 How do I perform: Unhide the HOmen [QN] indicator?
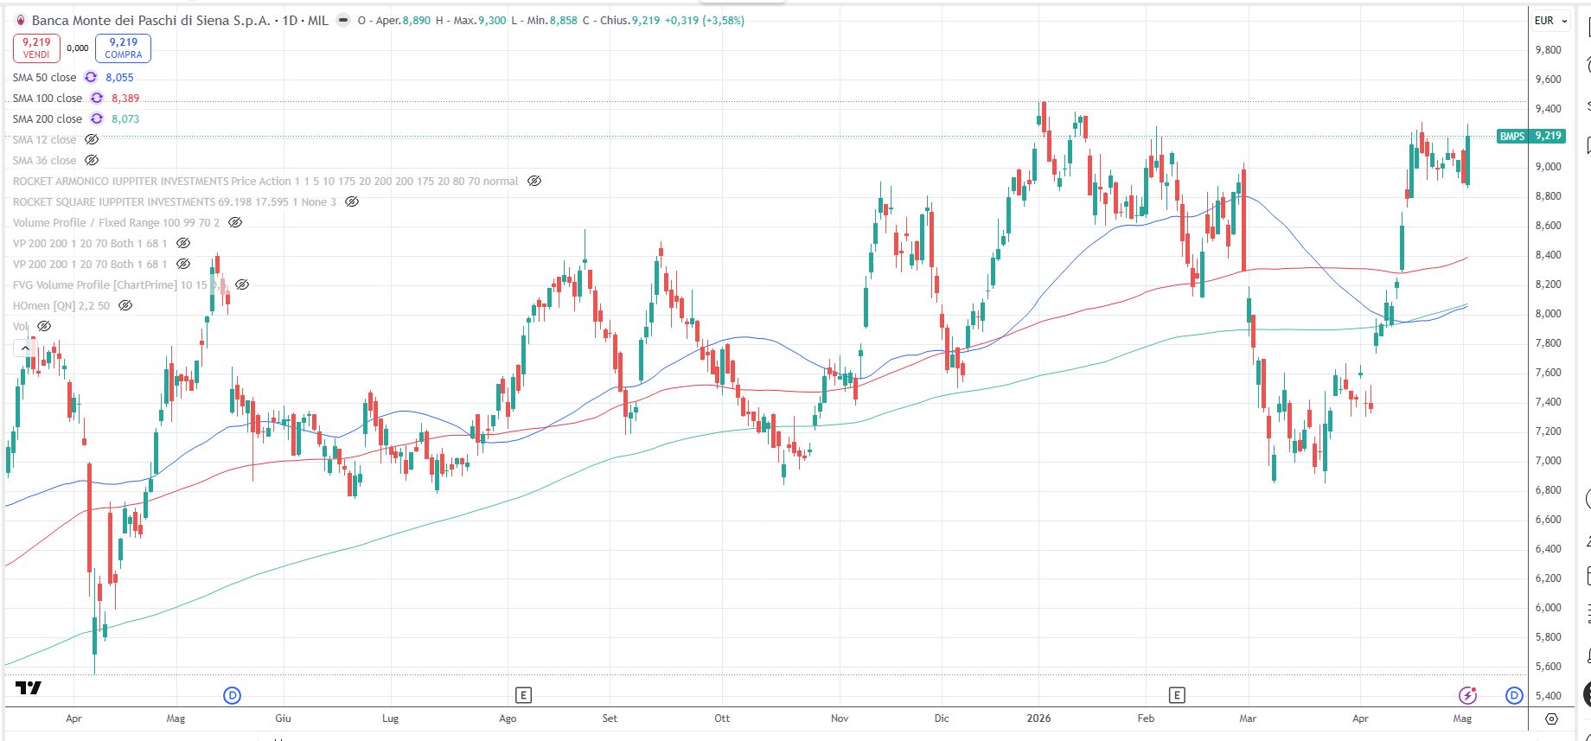[x=125, y=305]
